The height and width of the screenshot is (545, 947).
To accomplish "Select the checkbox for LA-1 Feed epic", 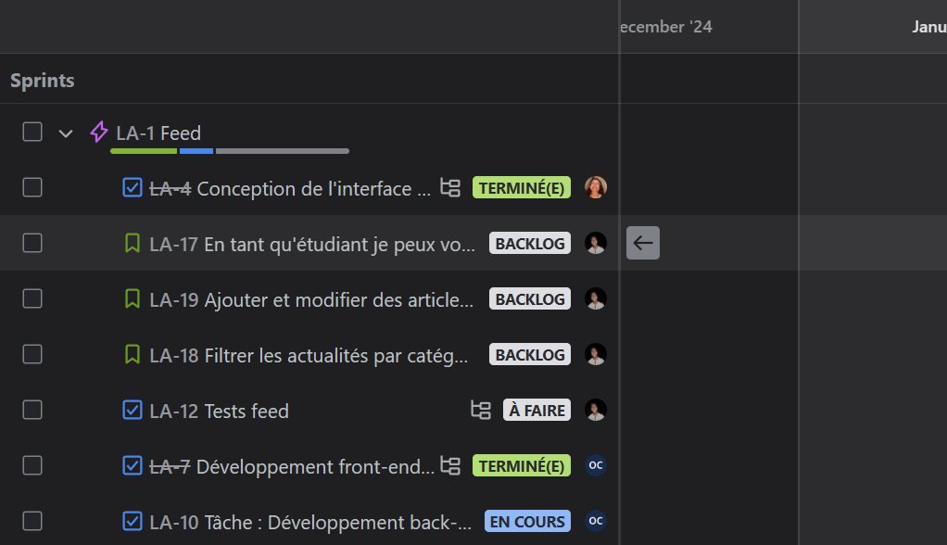I will coord(32,132).
